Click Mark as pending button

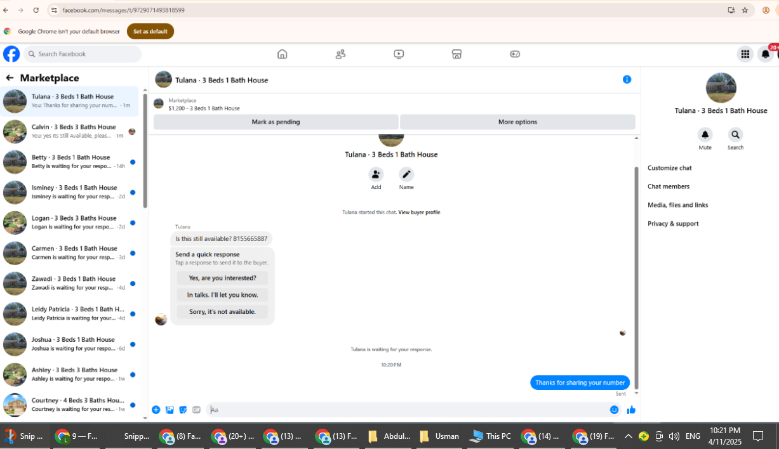coord(276,122)
